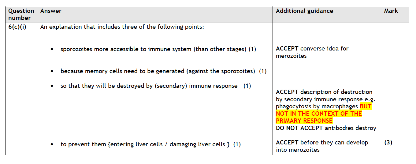Screen dimensions: 416x164
Task: Click the bullet dot before "because memory cells"
Action: coord(52,72)
